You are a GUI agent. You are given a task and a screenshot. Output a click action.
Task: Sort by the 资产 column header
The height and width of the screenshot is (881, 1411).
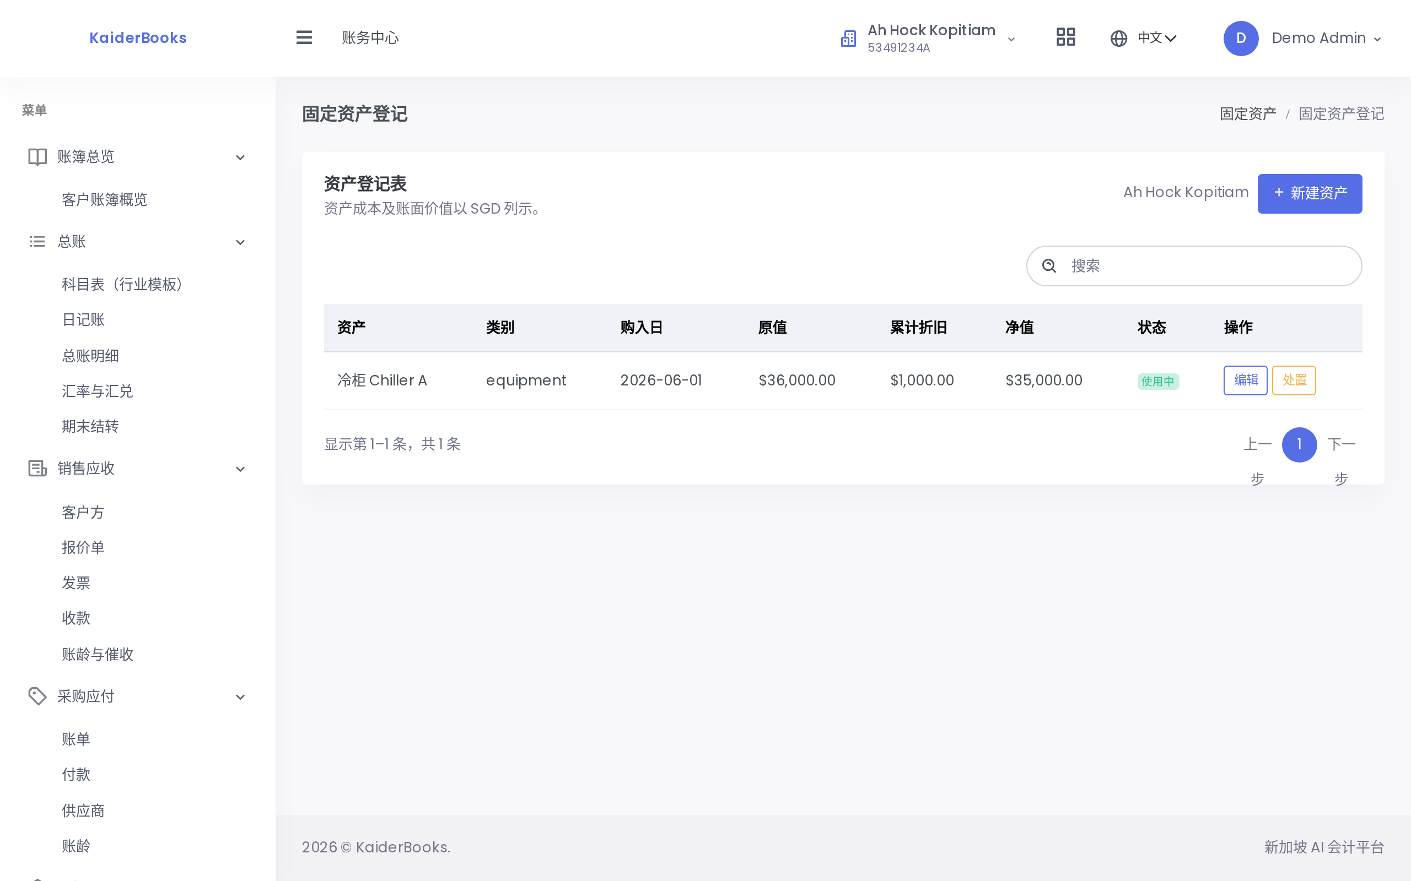[x=352, y=328]
